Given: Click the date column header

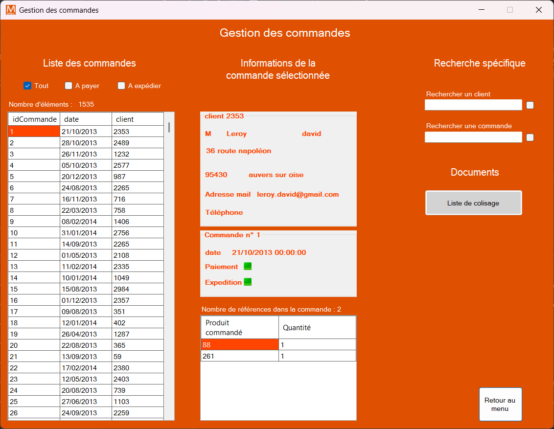Looking at the screenshot, I should click(x=86, y=119).
